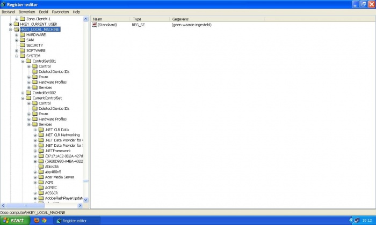The image size is (376, 225).
Task: Click the Start button
Action: (15, 220)
